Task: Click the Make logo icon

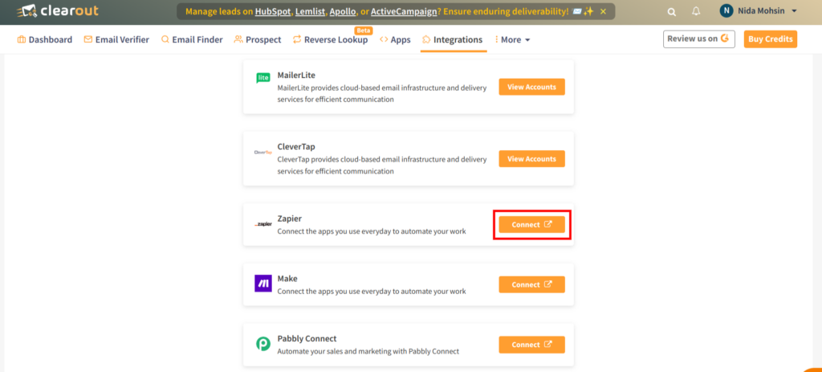Action: pos(262,284)
